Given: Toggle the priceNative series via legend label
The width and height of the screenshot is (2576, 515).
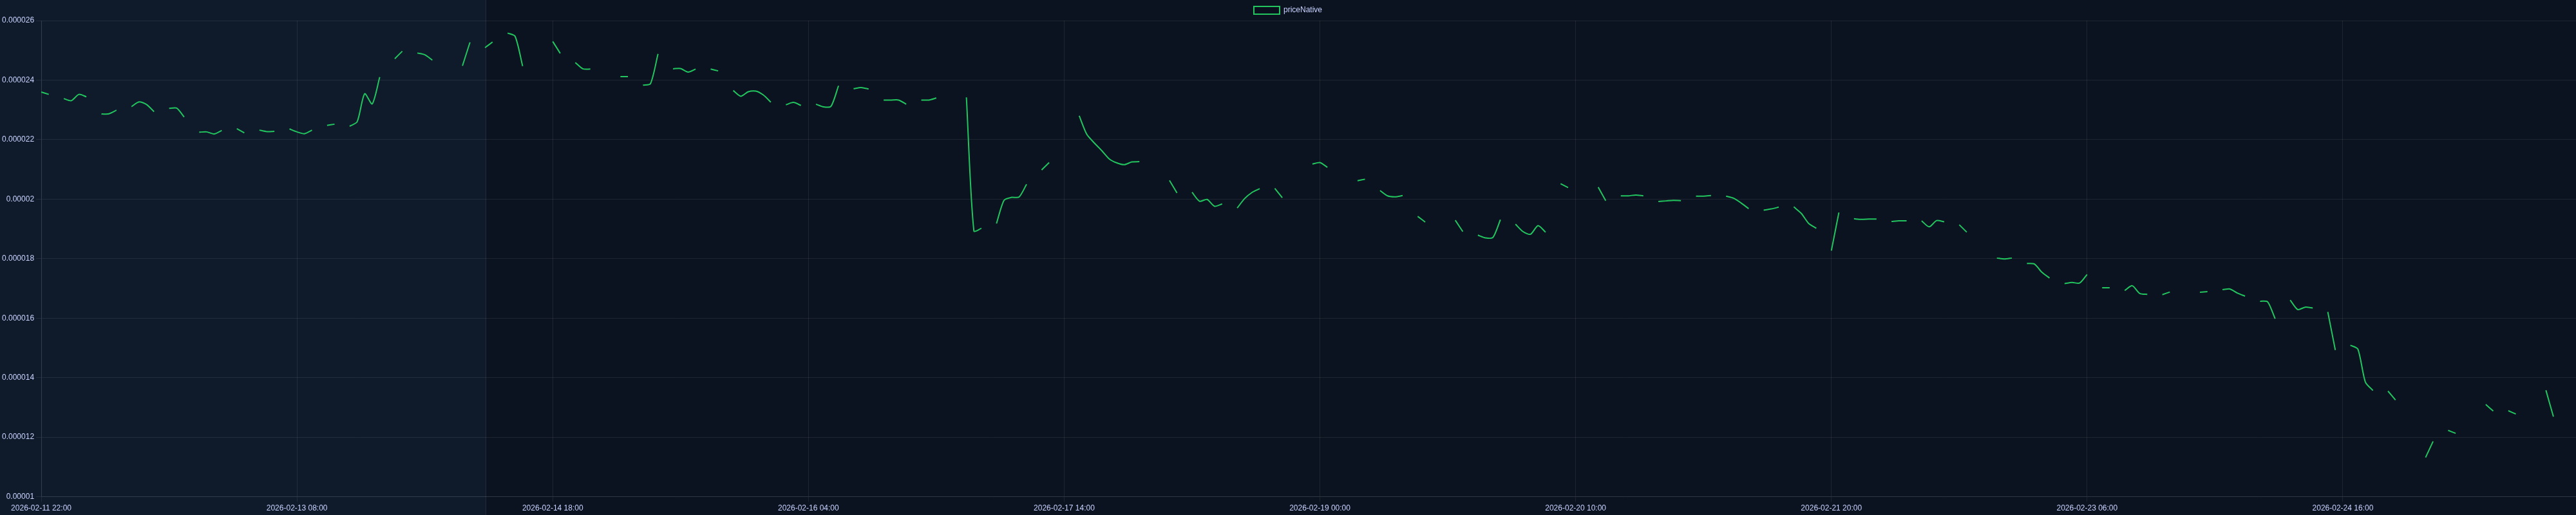Looking at the screenshot, I should pos(1302,10).
